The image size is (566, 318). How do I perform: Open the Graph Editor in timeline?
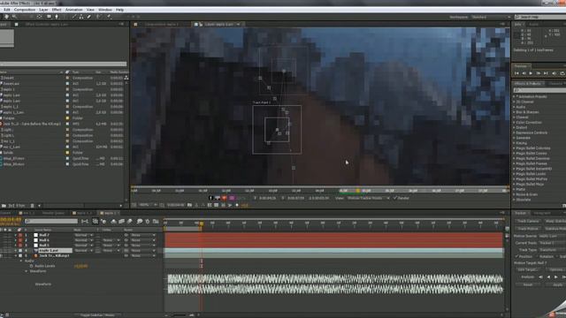tap(156, 222)
